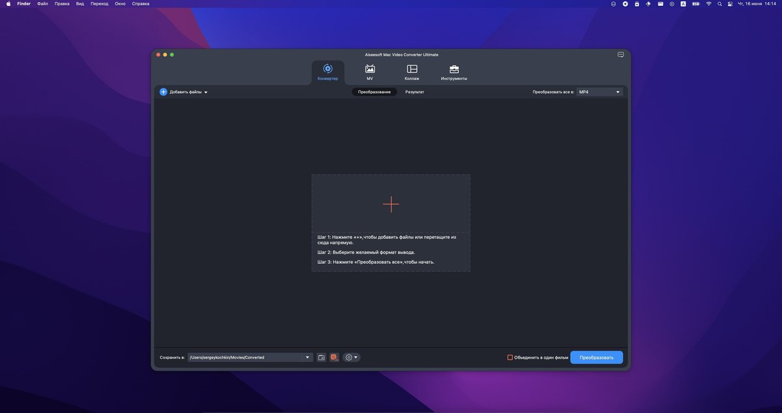This screenshot has height=413, width=782.
Task: Open the output folder icon
Action: coord(321,357)
